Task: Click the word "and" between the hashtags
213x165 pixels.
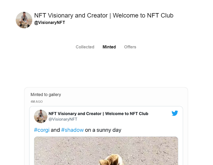Action: [x=55, y=130]
